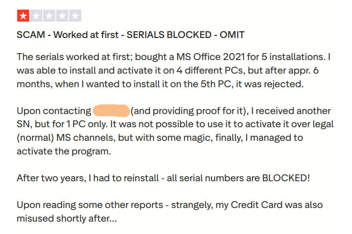The height and width of the screenshot is (234, 352).
Task: Click the review title starting with SCAM
Action: click(x=130, y=35)
